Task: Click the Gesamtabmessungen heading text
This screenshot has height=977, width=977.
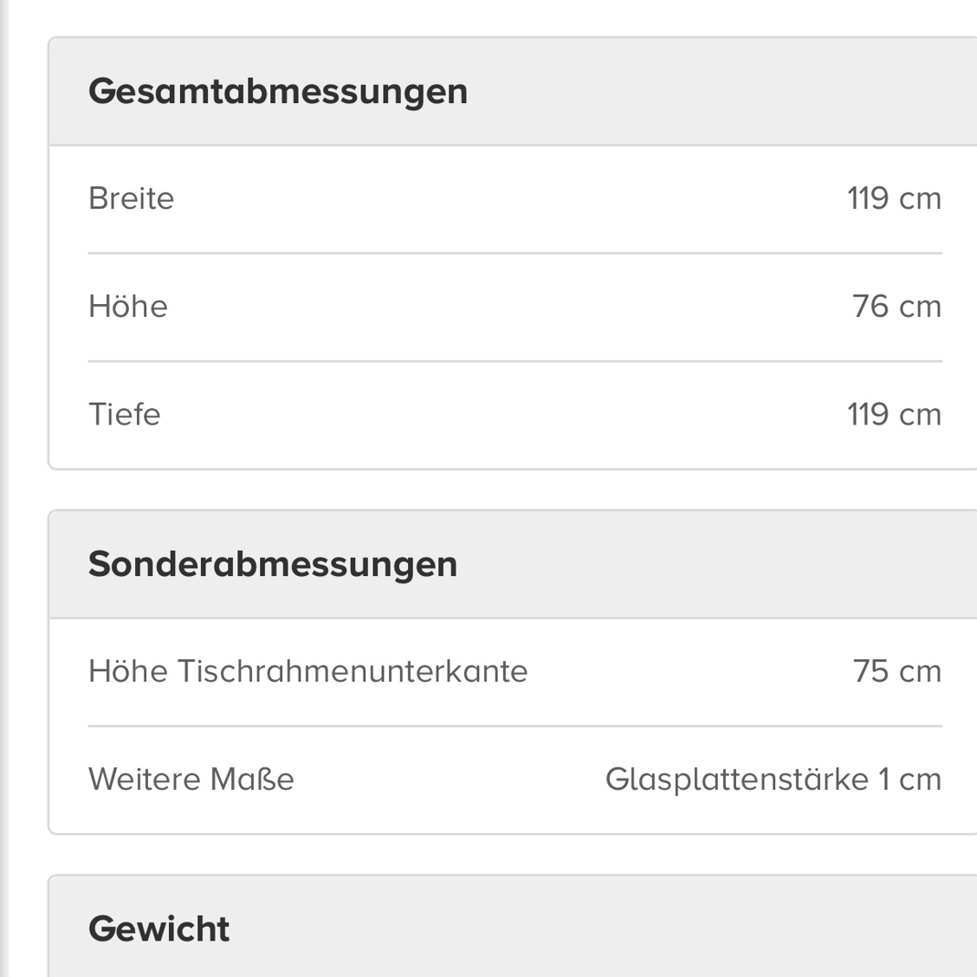Action: coord(278,92)
